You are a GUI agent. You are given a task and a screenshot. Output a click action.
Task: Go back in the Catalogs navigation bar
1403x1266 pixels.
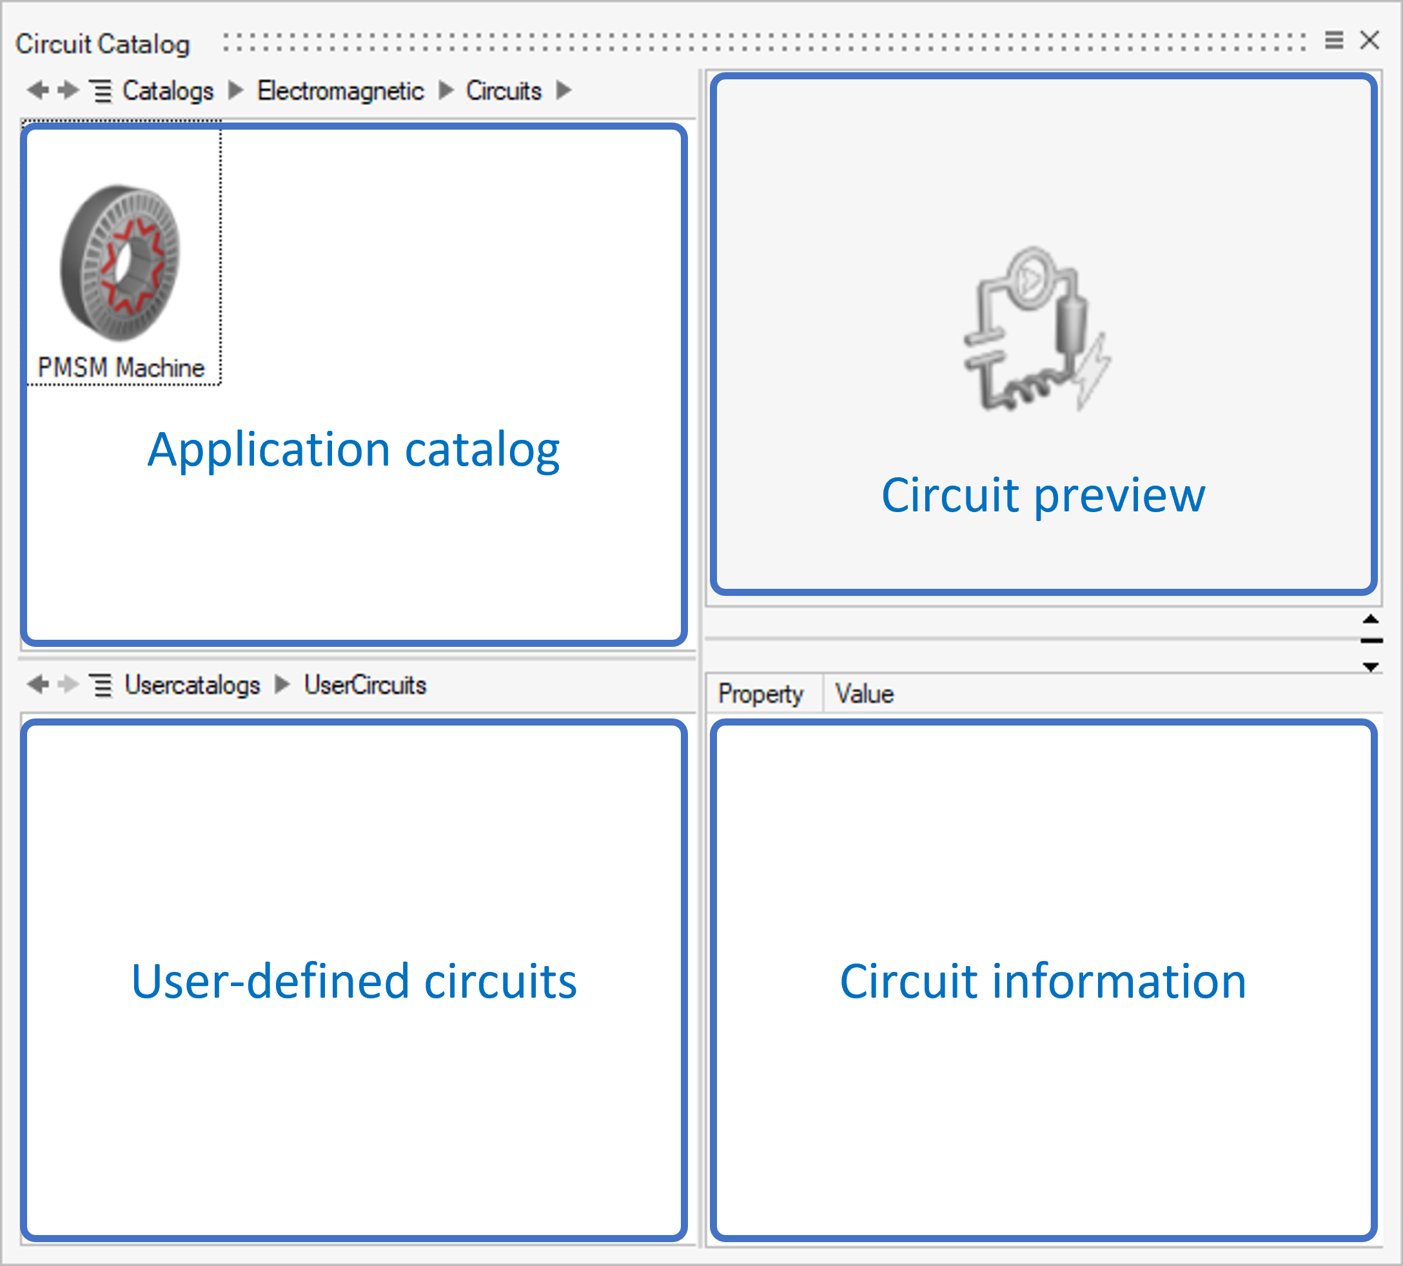pyautogui.click(x=37, y=90)
